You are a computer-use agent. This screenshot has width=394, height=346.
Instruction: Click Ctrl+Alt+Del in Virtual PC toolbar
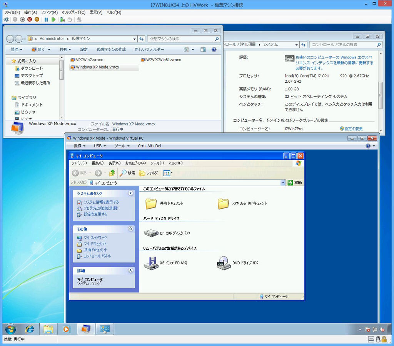click(149, 146)
